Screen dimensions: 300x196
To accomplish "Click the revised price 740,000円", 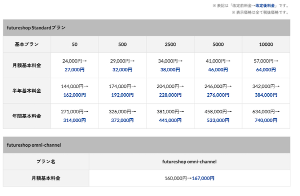I will coord(266,120).
